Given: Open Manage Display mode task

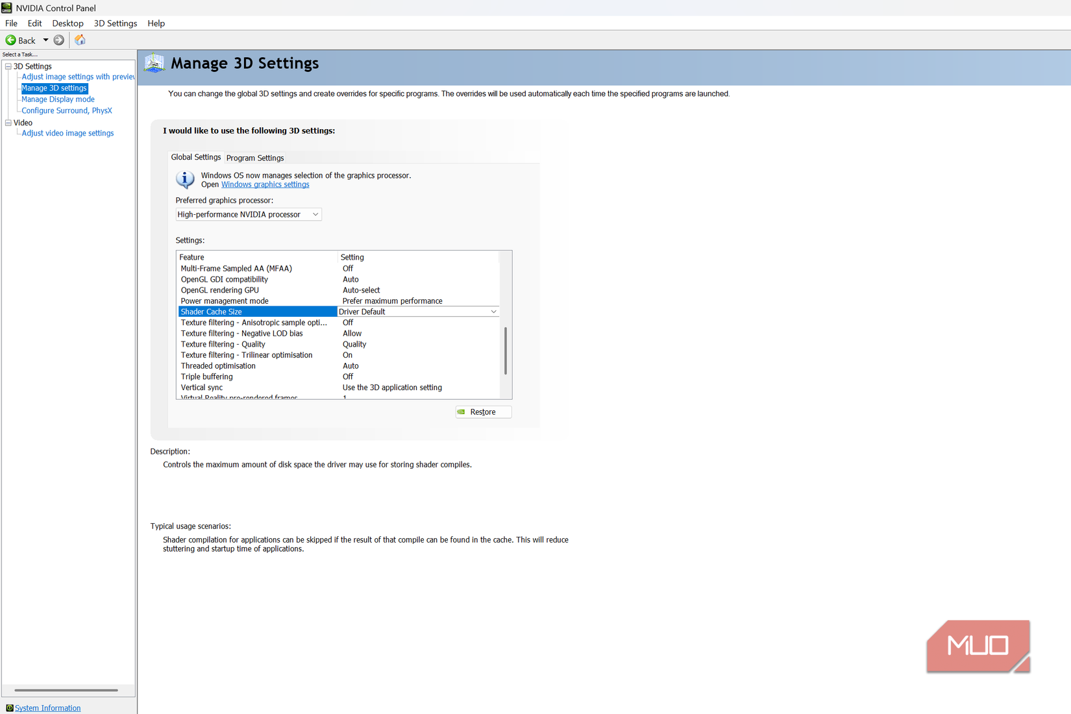Looking at the screenshot, I should pos(58,99).
